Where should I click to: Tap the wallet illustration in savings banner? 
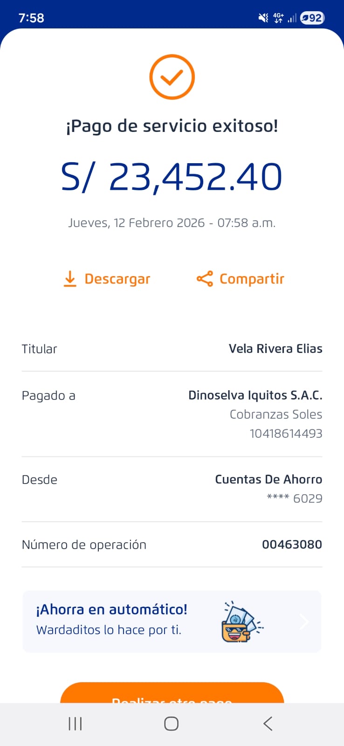[241, 622]
